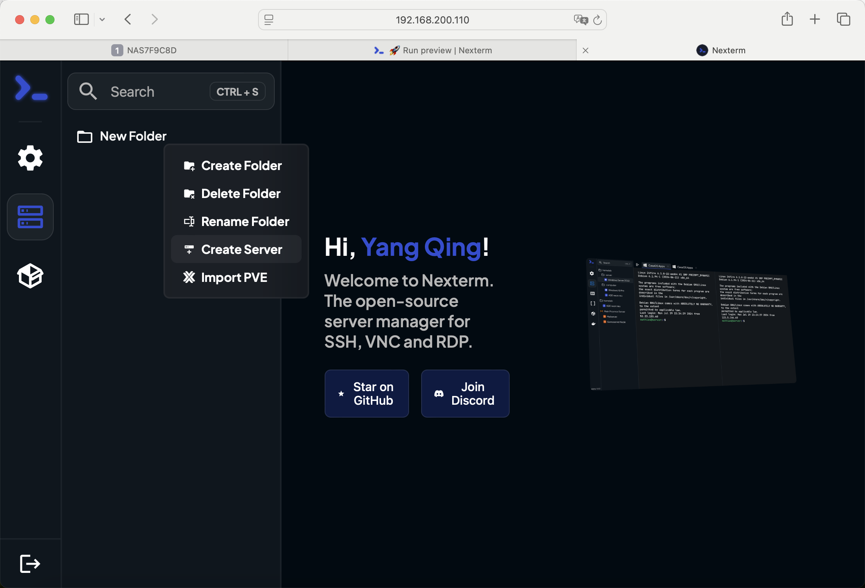The width and height of the screenshot is (865, 588).
Task: Switch to the Nexterm tab
Action: (x=721, y=50)
